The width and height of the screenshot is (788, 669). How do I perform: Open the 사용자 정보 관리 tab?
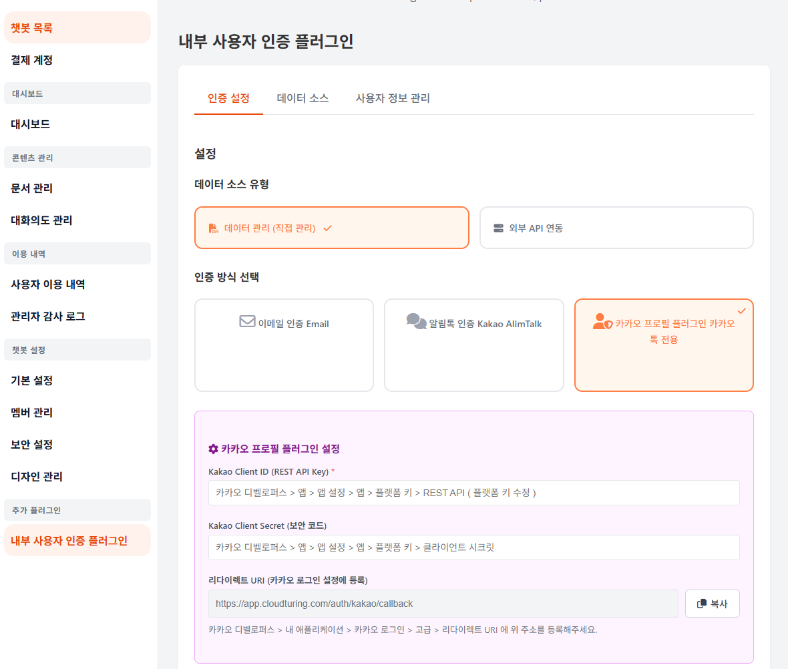point(393,97)
